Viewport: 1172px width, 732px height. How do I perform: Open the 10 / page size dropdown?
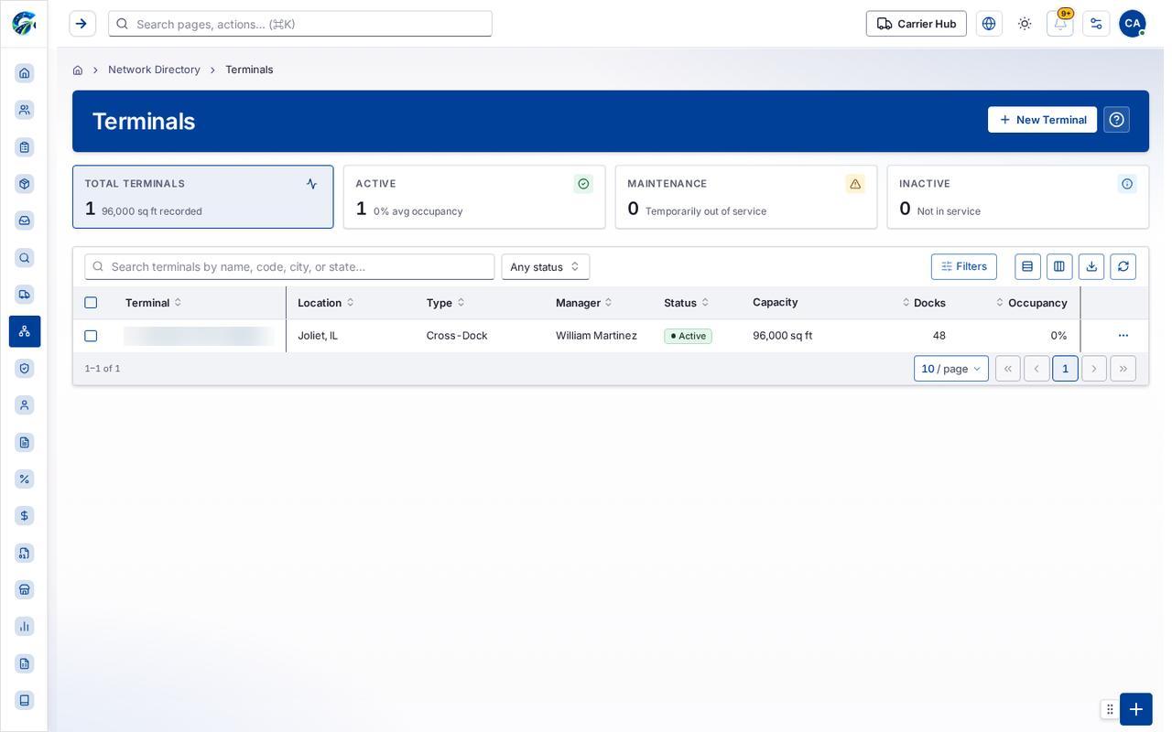click(951, 369)
